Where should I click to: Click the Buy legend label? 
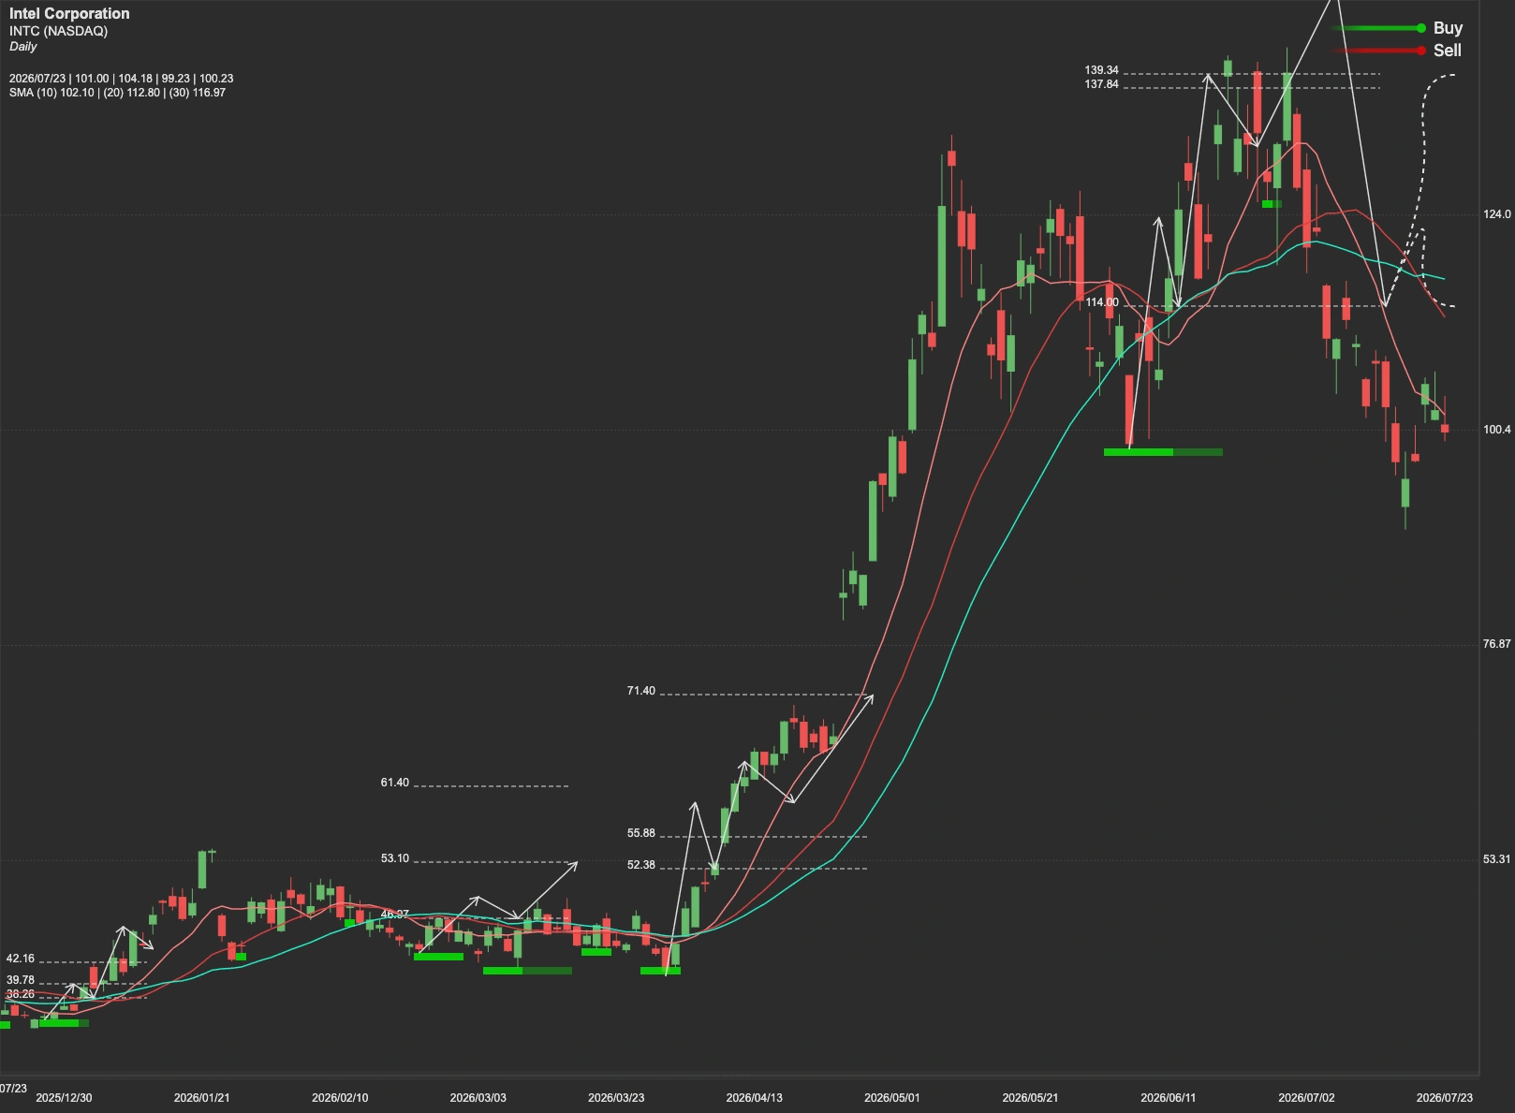[1448, 28]
